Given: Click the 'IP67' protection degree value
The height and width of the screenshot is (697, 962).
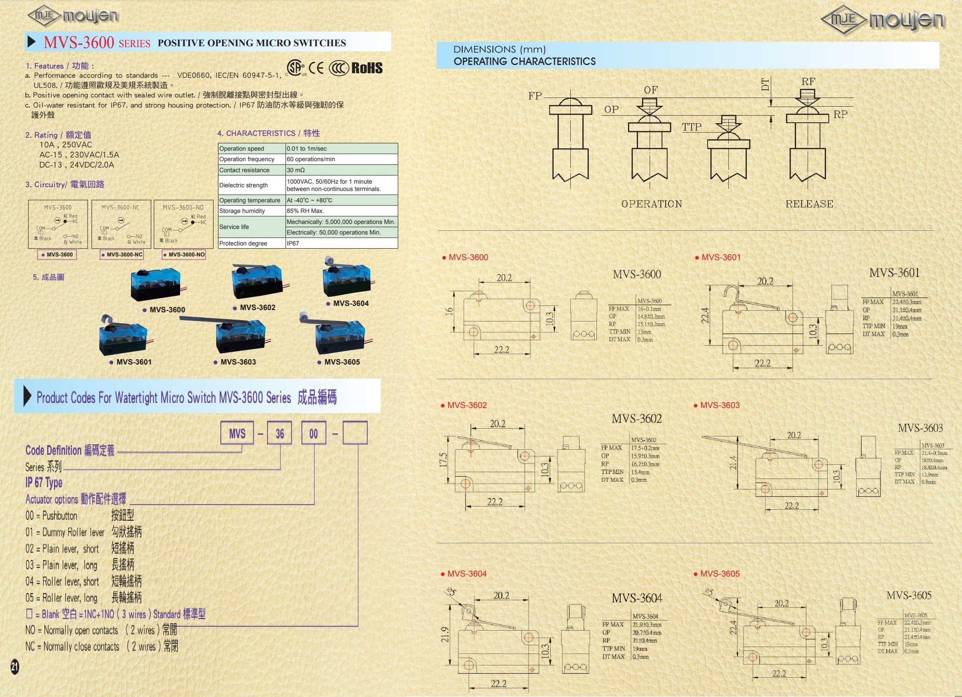Looking at the screenshot, I should click(341, 243).
